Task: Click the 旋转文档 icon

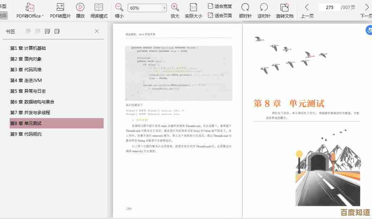Action: click(x=284, y=10)
